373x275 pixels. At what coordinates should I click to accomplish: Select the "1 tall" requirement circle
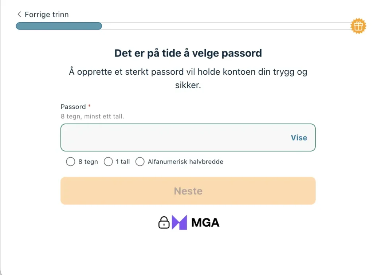click(108, 162)
